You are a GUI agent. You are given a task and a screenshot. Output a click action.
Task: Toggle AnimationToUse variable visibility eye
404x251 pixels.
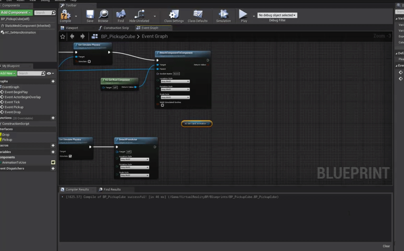[x=53, y=163]
